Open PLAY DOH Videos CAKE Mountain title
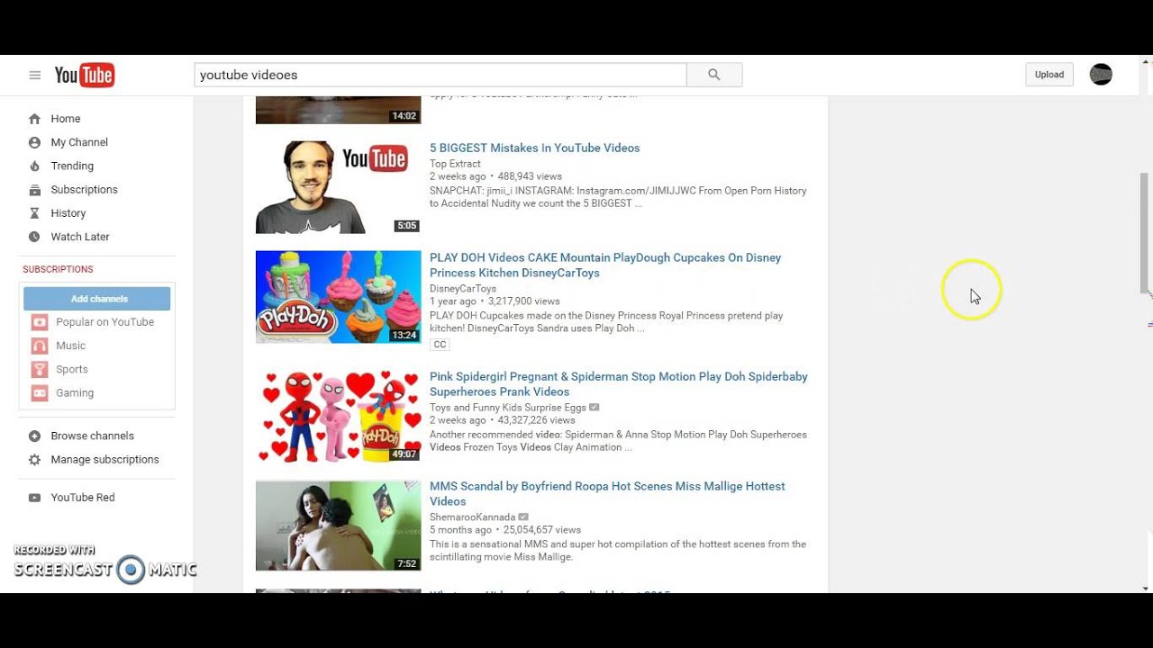This screenshot has height=648, width=1153. pyautogui.click(x=605, y=265)
